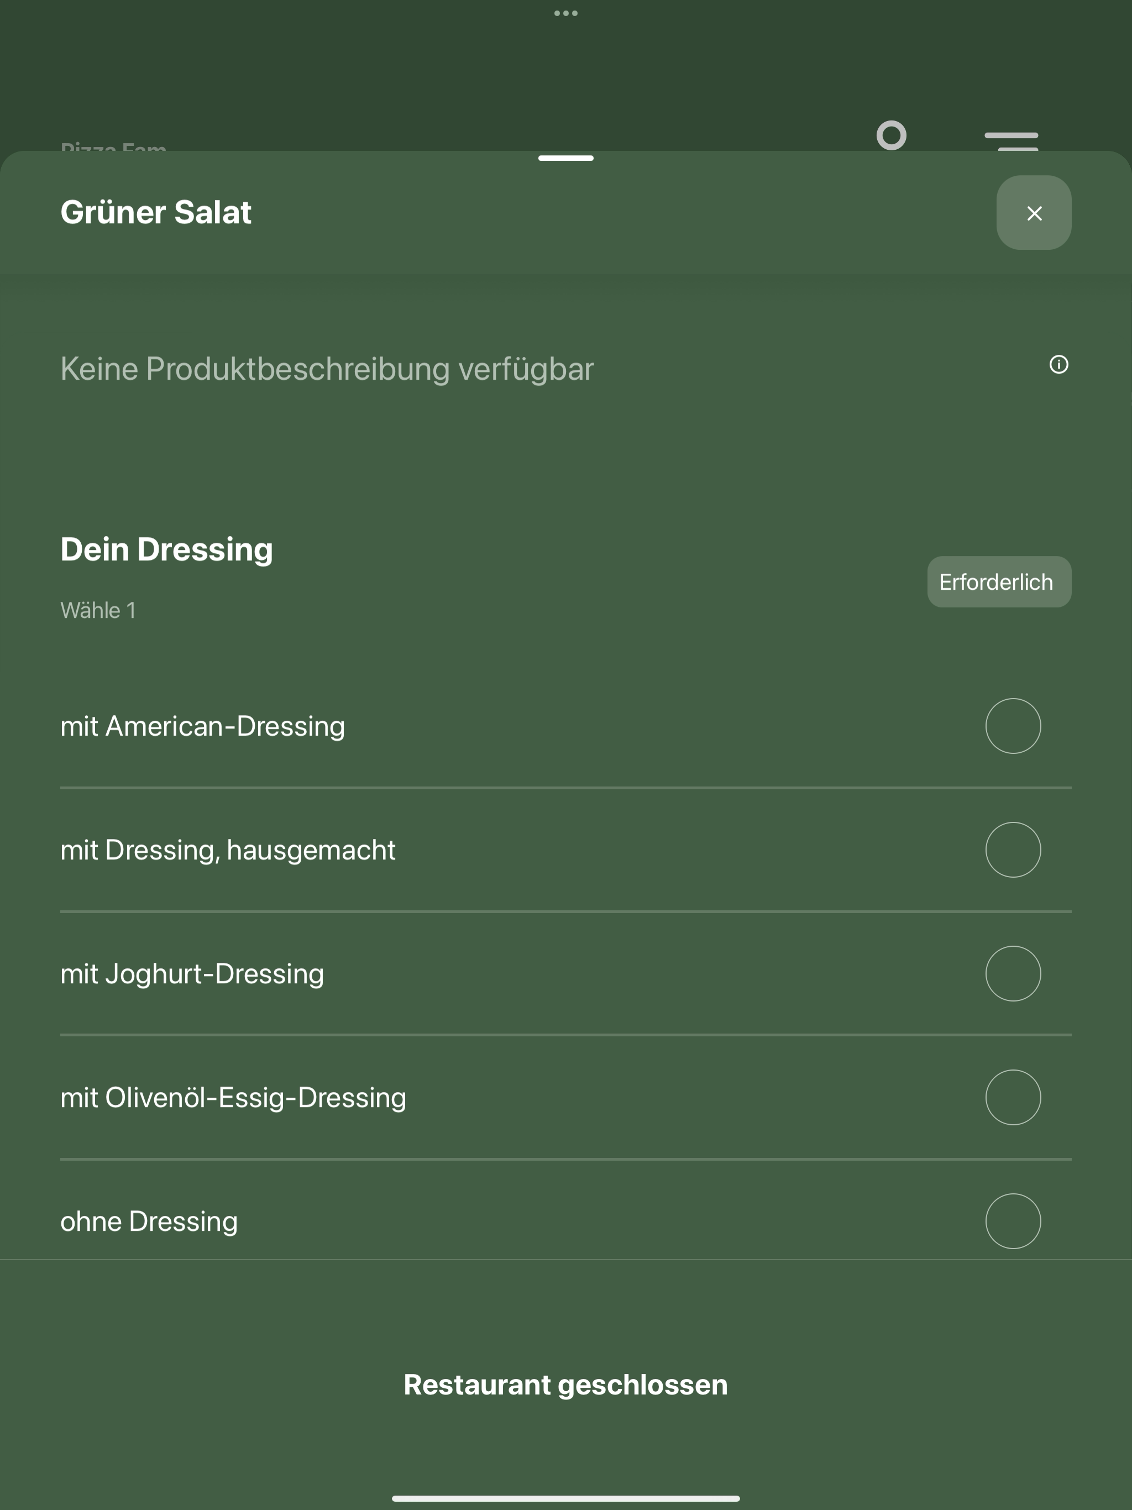
Task: Select Joghurt-Dressing radio button
Action: point(1013,973)
